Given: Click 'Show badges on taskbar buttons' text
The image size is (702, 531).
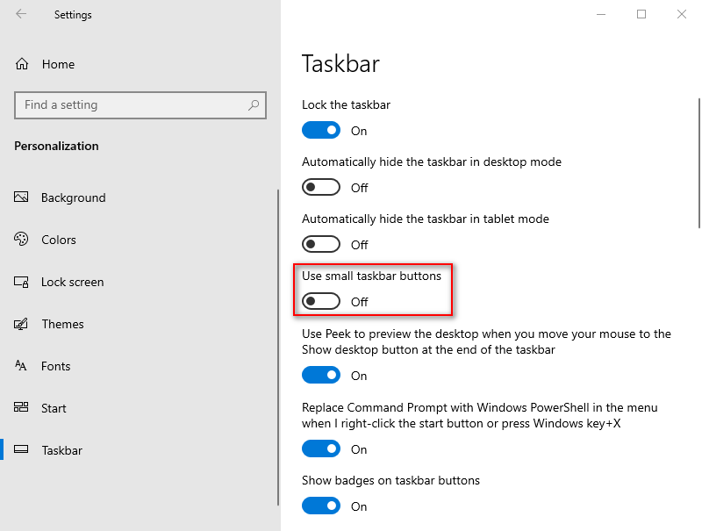Looking at the screenshot, I should coord(390,480).
